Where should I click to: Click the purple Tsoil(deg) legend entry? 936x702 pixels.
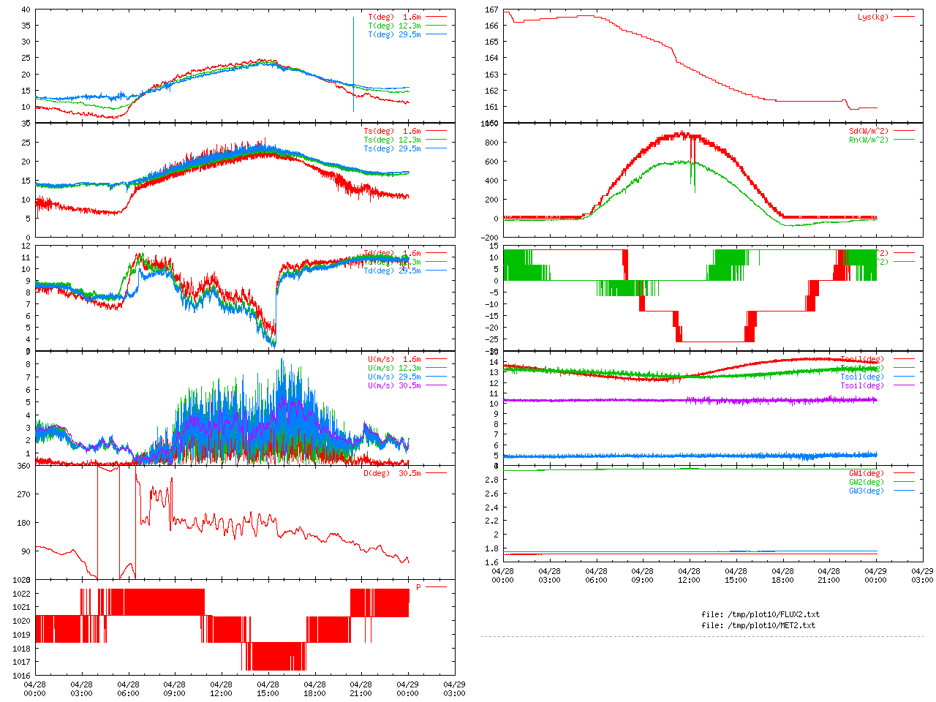[x=862, y=385]
